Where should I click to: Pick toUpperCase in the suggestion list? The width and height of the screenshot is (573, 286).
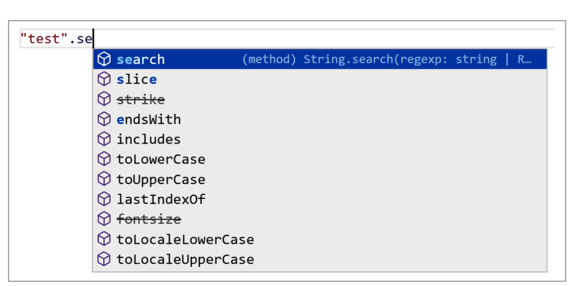320,180
